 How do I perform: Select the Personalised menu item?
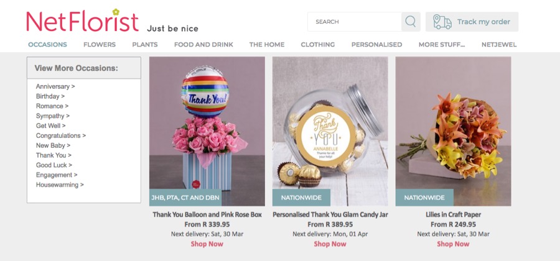pos(376,45)
